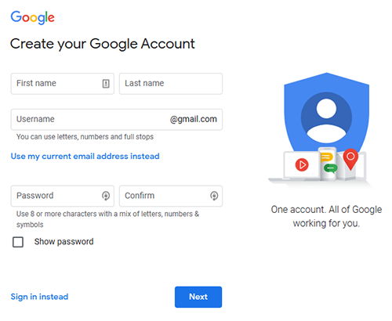Click the key icon in Password field
This screenshot has width=392, height=321.
pyautogui.click(x=106, y=196)
